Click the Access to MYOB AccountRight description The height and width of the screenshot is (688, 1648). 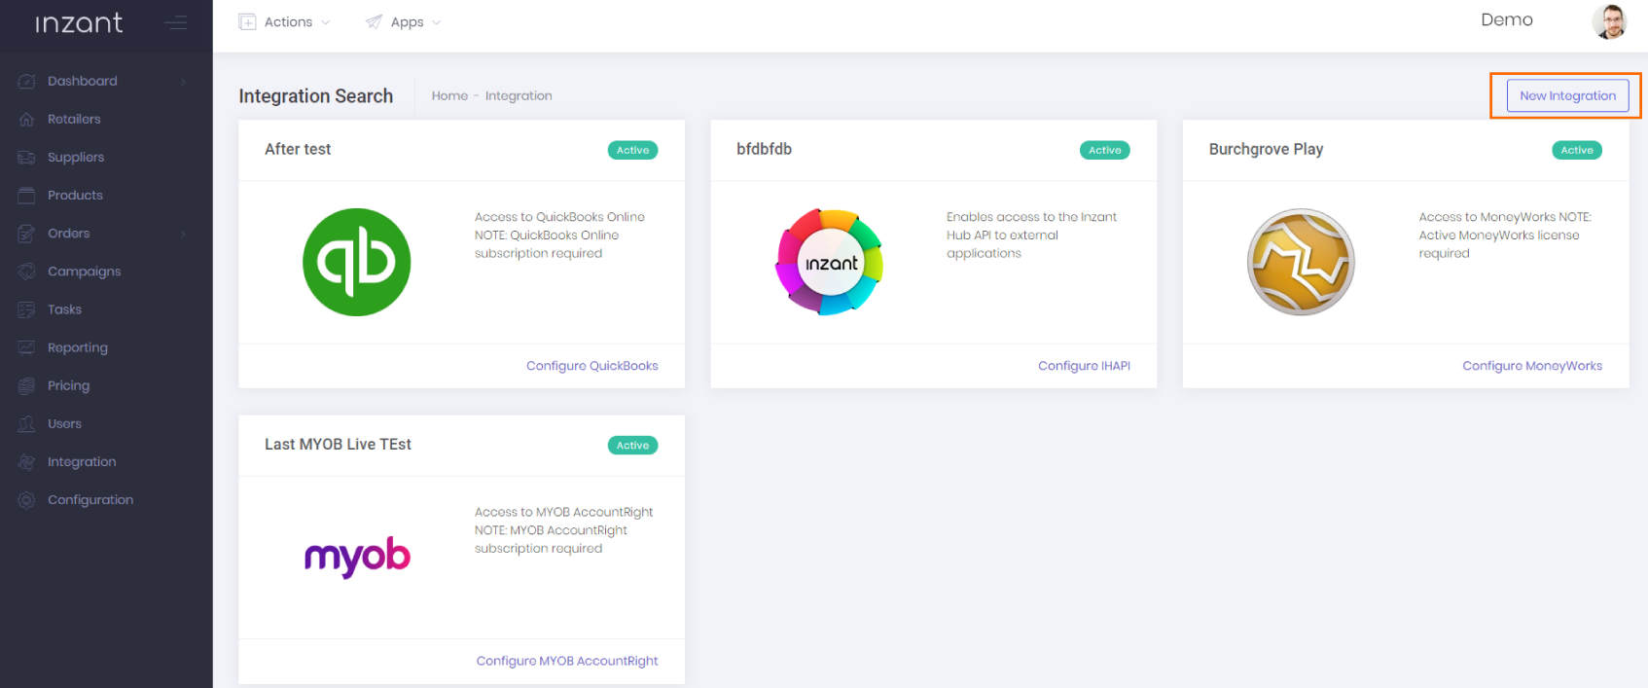point(563,529)
